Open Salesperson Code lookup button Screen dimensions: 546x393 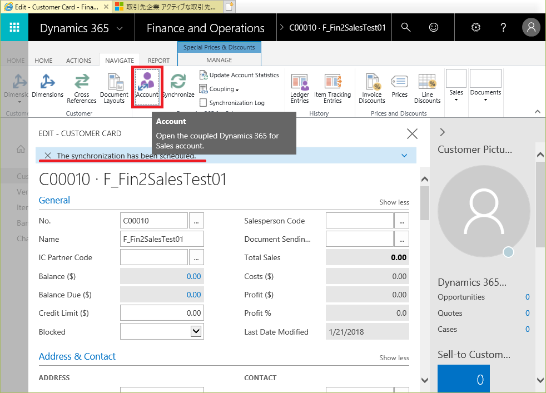(402, 221)
